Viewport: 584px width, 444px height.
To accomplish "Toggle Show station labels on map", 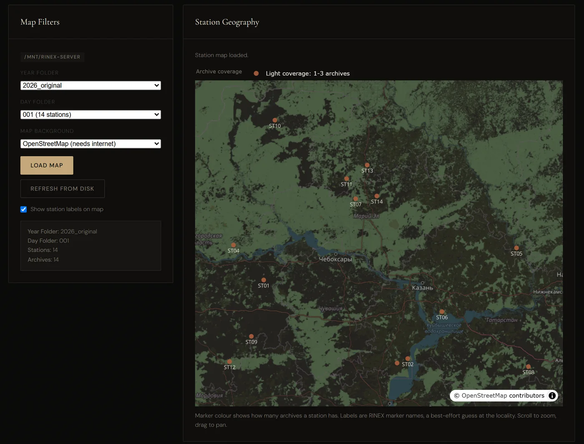I will pyautogui.click(x=24, y=209).
